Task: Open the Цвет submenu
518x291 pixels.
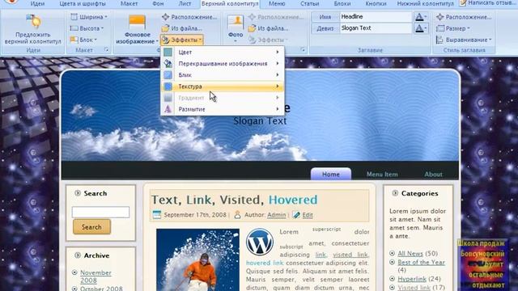Action: click(222, 52)
